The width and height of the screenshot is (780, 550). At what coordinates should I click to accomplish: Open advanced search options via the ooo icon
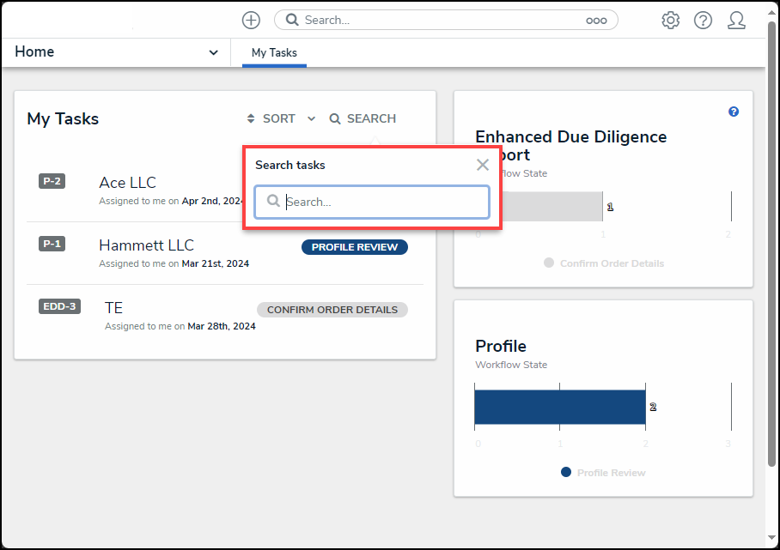point(596,20)
